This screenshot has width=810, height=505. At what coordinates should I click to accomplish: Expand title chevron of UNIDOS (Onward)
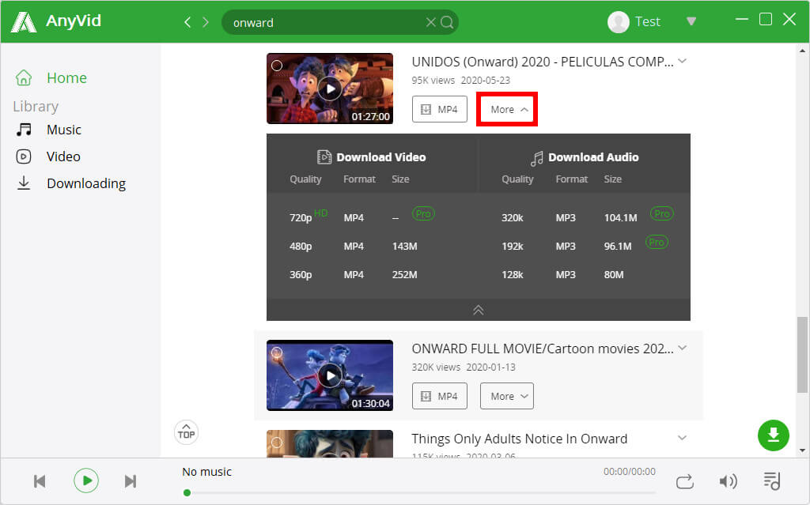(x=683, y=61)
